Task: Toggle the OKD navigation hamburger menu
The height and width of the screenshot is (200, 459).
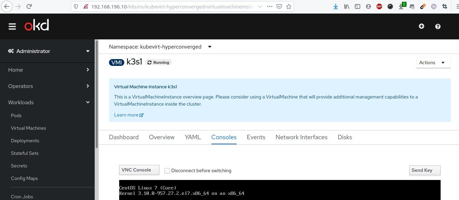Action: coord(12,26)
